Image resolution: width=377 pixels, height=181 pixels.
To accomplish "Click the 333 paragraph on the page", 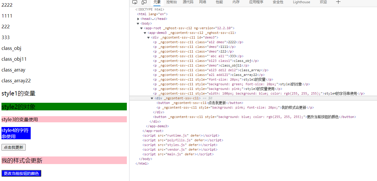I will (x=6, y=37).
